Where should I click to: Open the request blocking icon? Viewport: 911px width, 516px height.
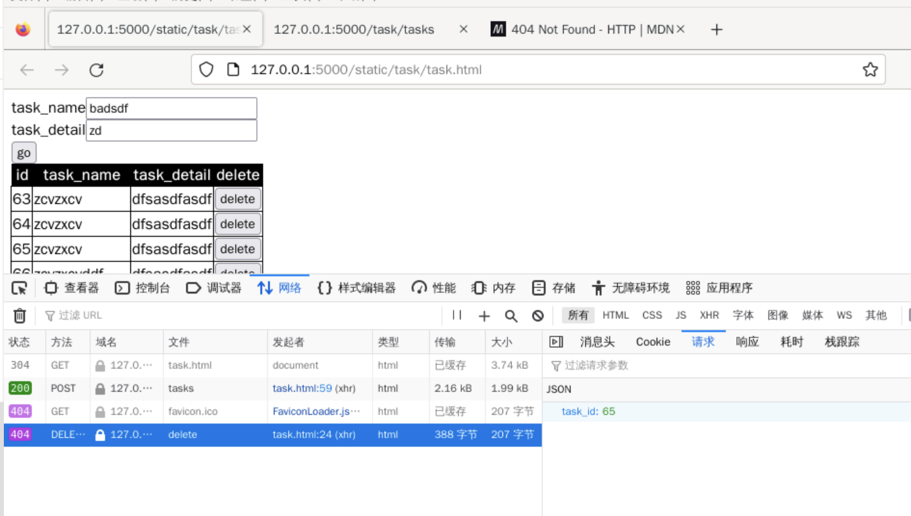(x=538, y=315)
